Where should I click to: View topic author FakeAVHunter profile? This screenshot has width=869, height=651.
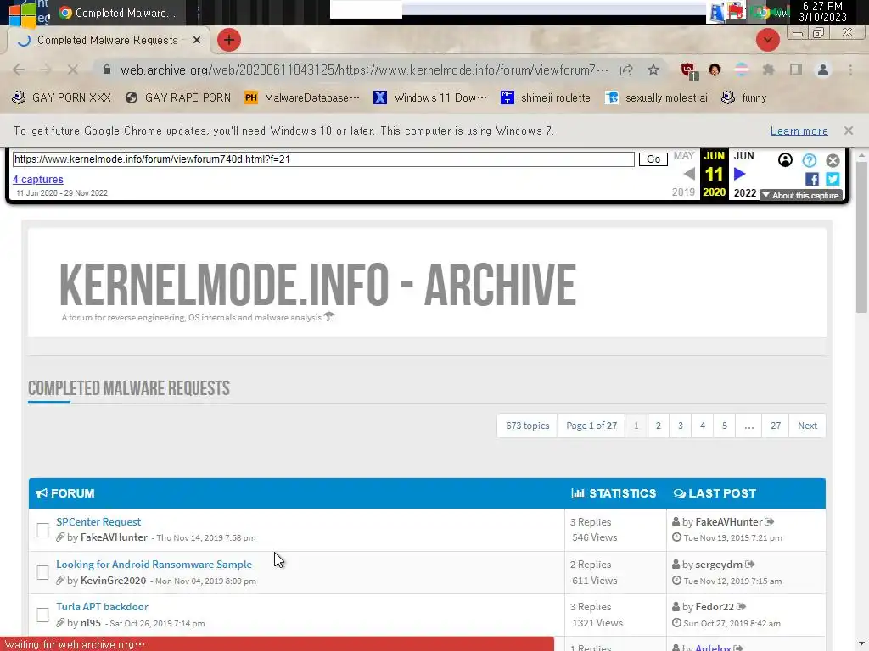click(114, 537)
